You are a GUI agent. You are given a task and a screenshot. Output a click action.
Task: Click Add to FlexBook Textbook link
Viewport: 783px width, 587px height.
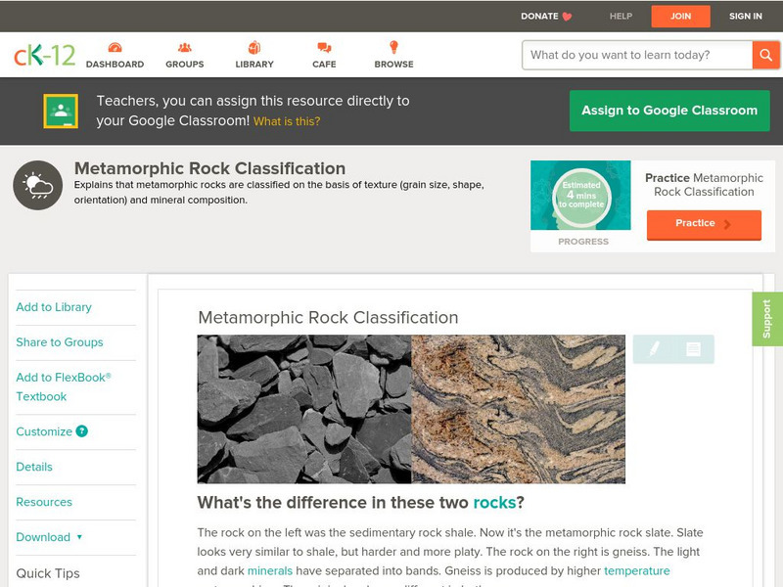(64, 386)
